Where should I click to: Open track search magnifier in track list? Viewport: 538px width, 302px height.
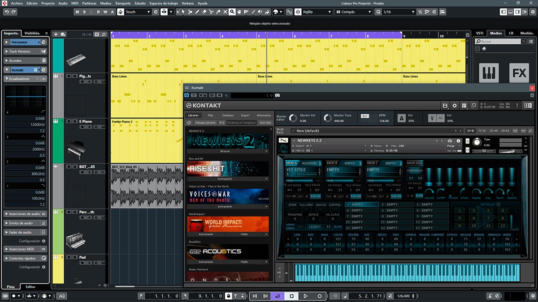104,34
